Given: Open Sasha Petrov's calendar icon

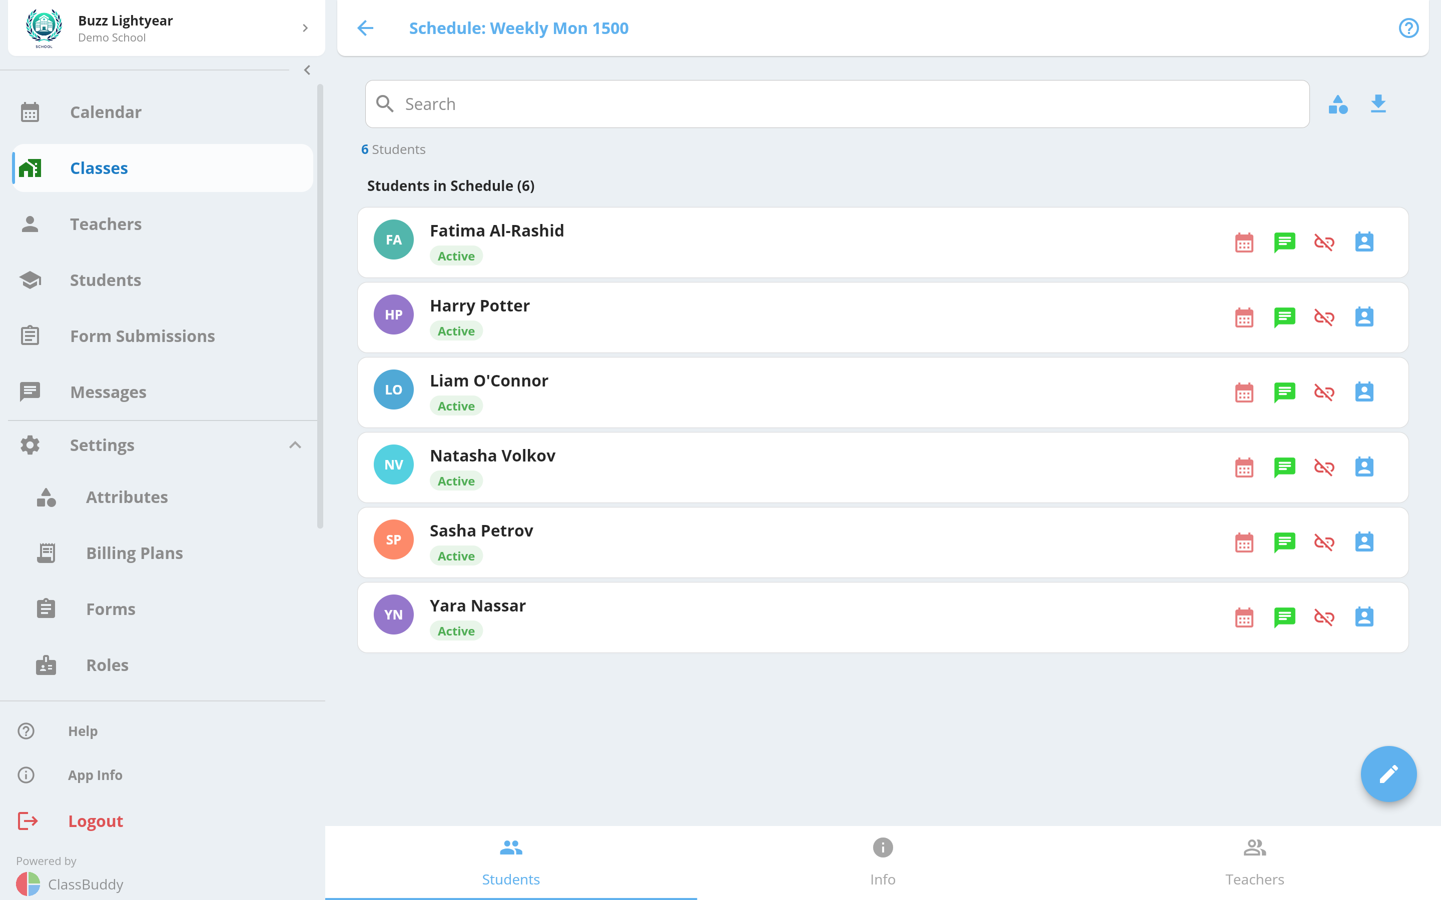Looking at the screenshot, I should point(1244,542).
